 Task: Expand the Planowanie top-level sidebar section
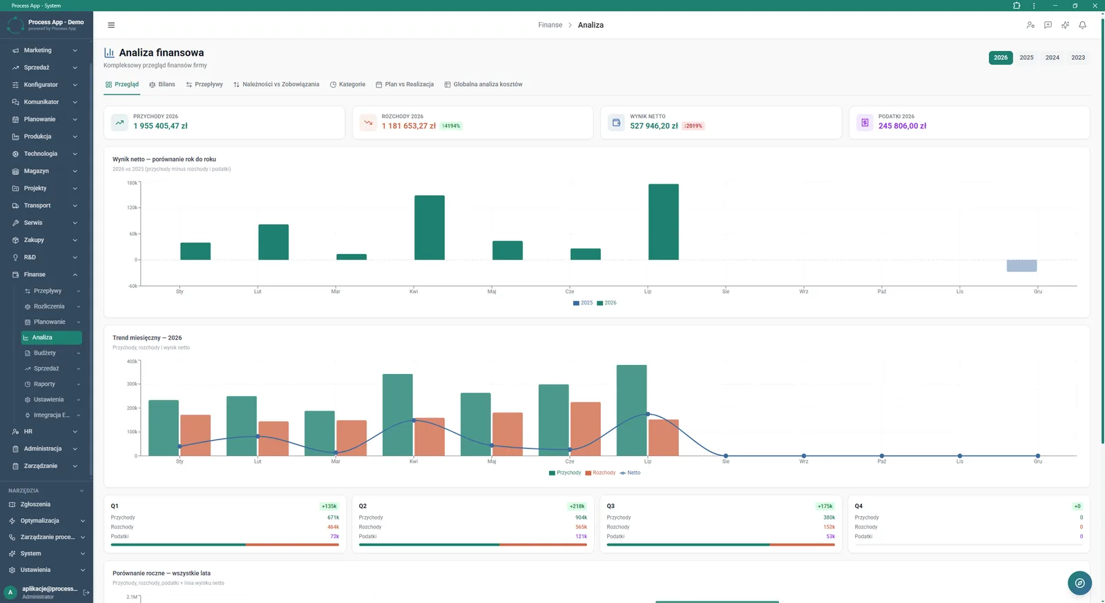pos(45,119)
